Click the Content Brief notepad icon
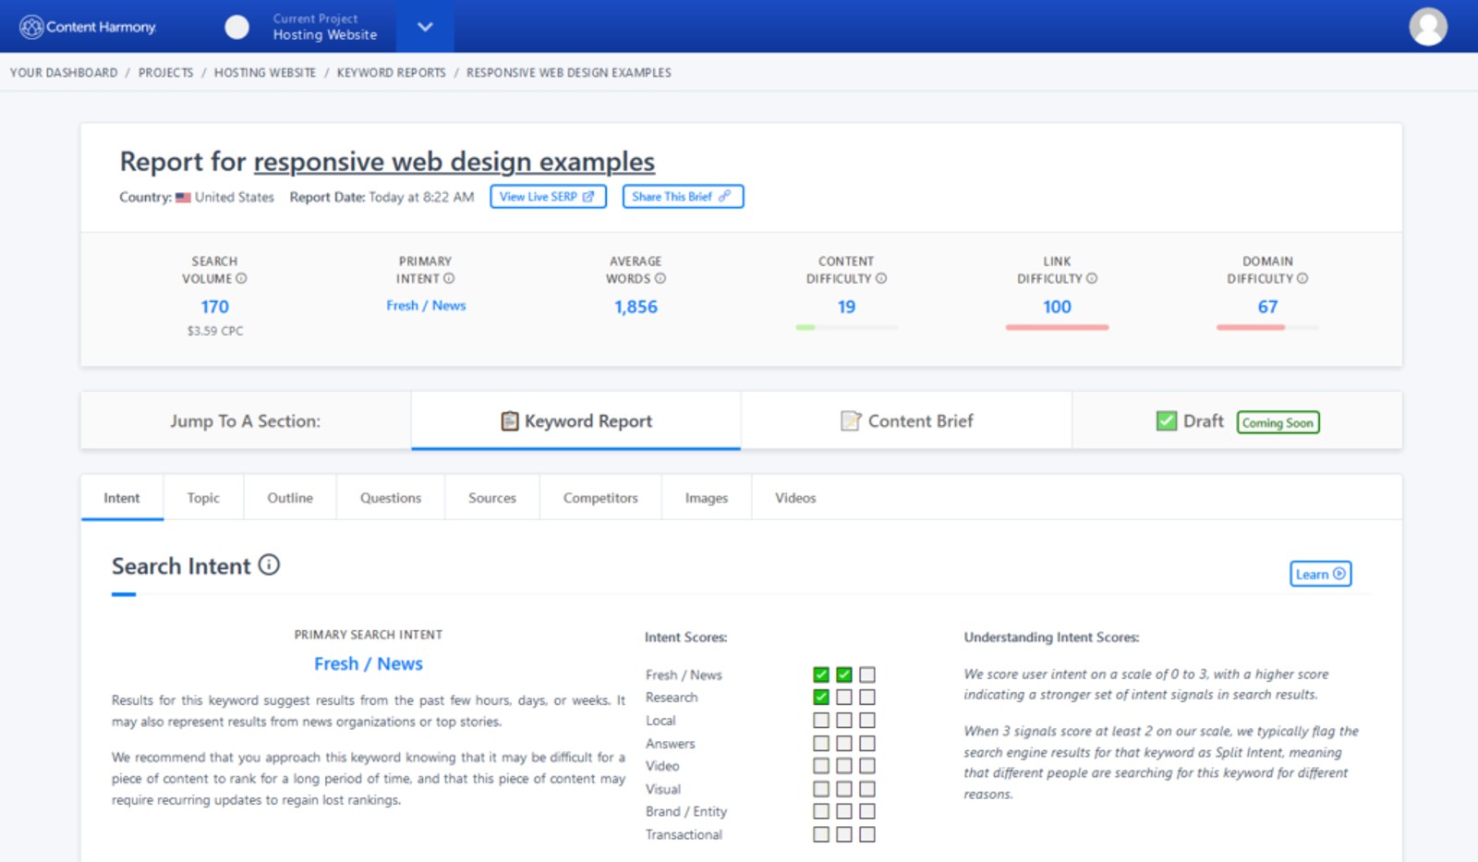The width and height of the screenshot is (1478, 862). (851, 421)
